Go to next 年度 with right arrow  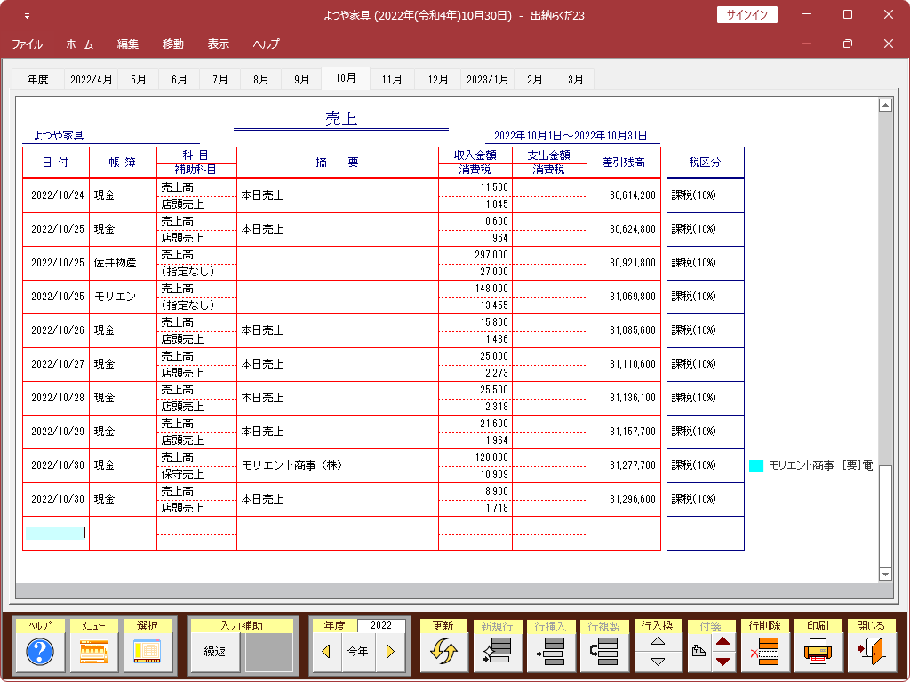(x=391, y=652)
